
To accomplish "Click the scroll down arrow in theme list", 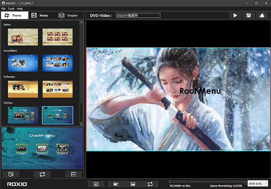I will [82, 123].
